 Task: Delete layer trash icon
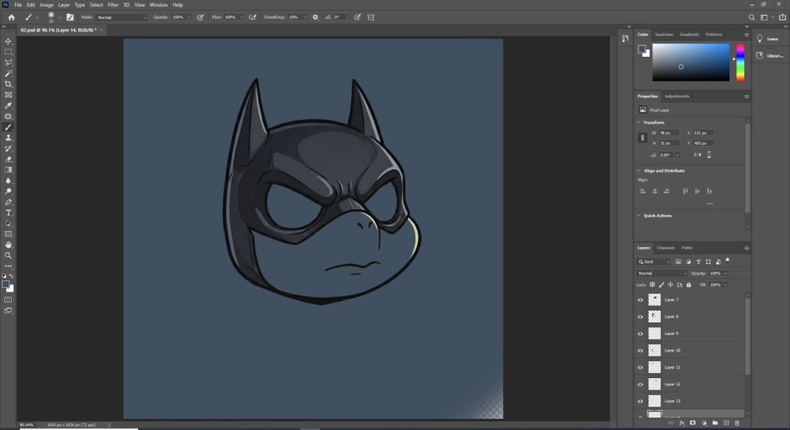tap(737, 423)
